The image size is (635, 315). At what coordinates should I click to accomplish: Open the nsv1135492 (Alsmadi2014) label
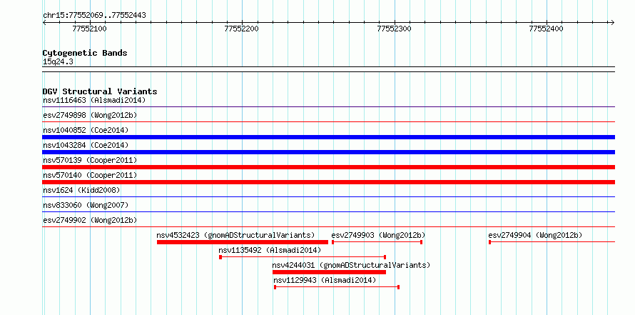270,250
